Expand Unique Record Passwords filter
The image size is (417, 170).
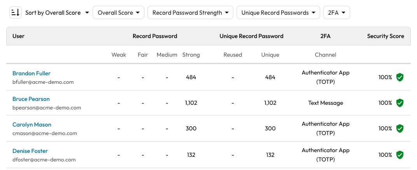point(278,13)
